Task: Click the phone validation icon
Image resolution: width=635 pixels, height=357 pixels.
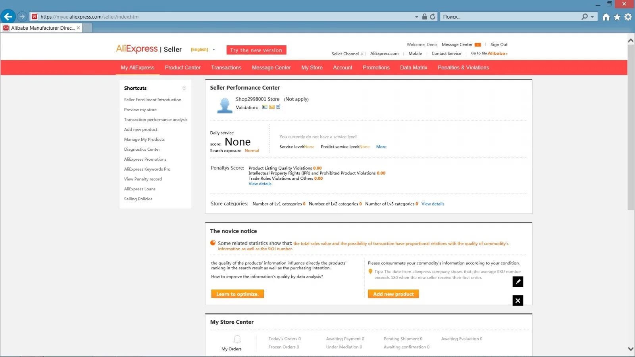Action: (x=278, y=107)
